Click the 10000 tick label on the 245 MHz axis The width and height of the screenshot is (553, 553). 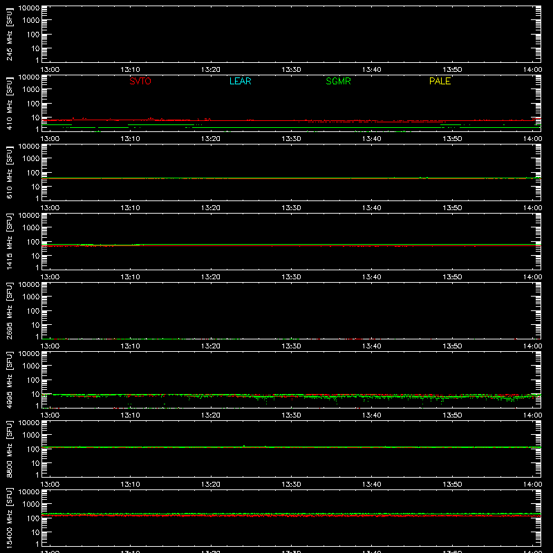(29, 8)
